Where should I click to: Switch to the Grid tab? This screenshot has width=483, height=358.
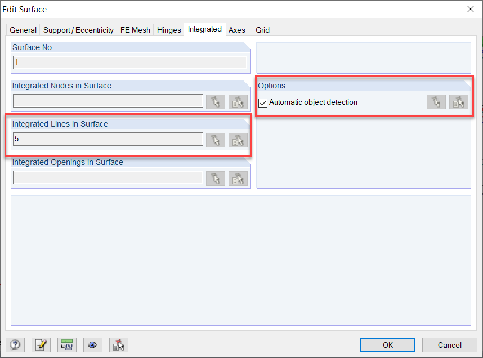point(263,29)
